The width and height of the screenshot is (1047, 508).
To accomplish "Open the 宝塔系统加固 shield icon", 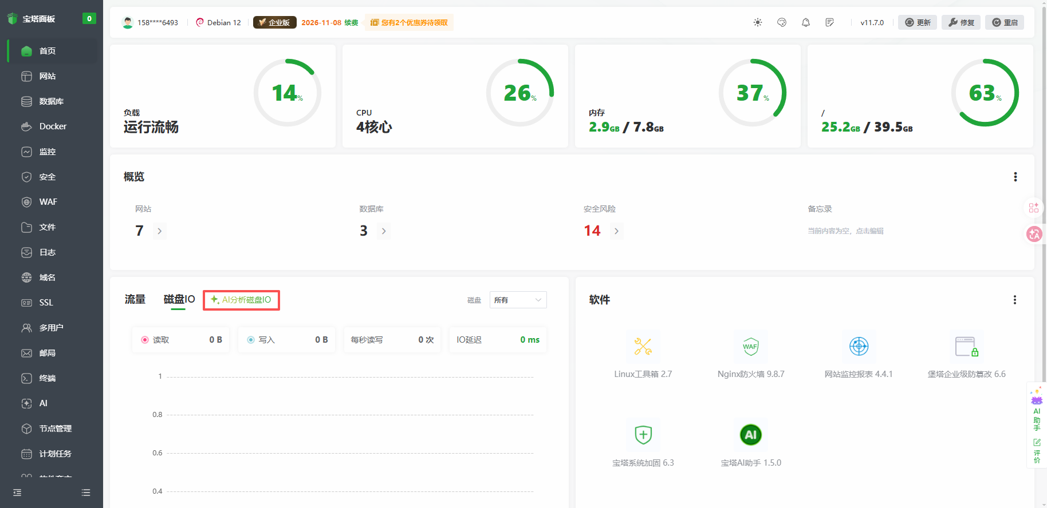I will [x=643, y=435].
